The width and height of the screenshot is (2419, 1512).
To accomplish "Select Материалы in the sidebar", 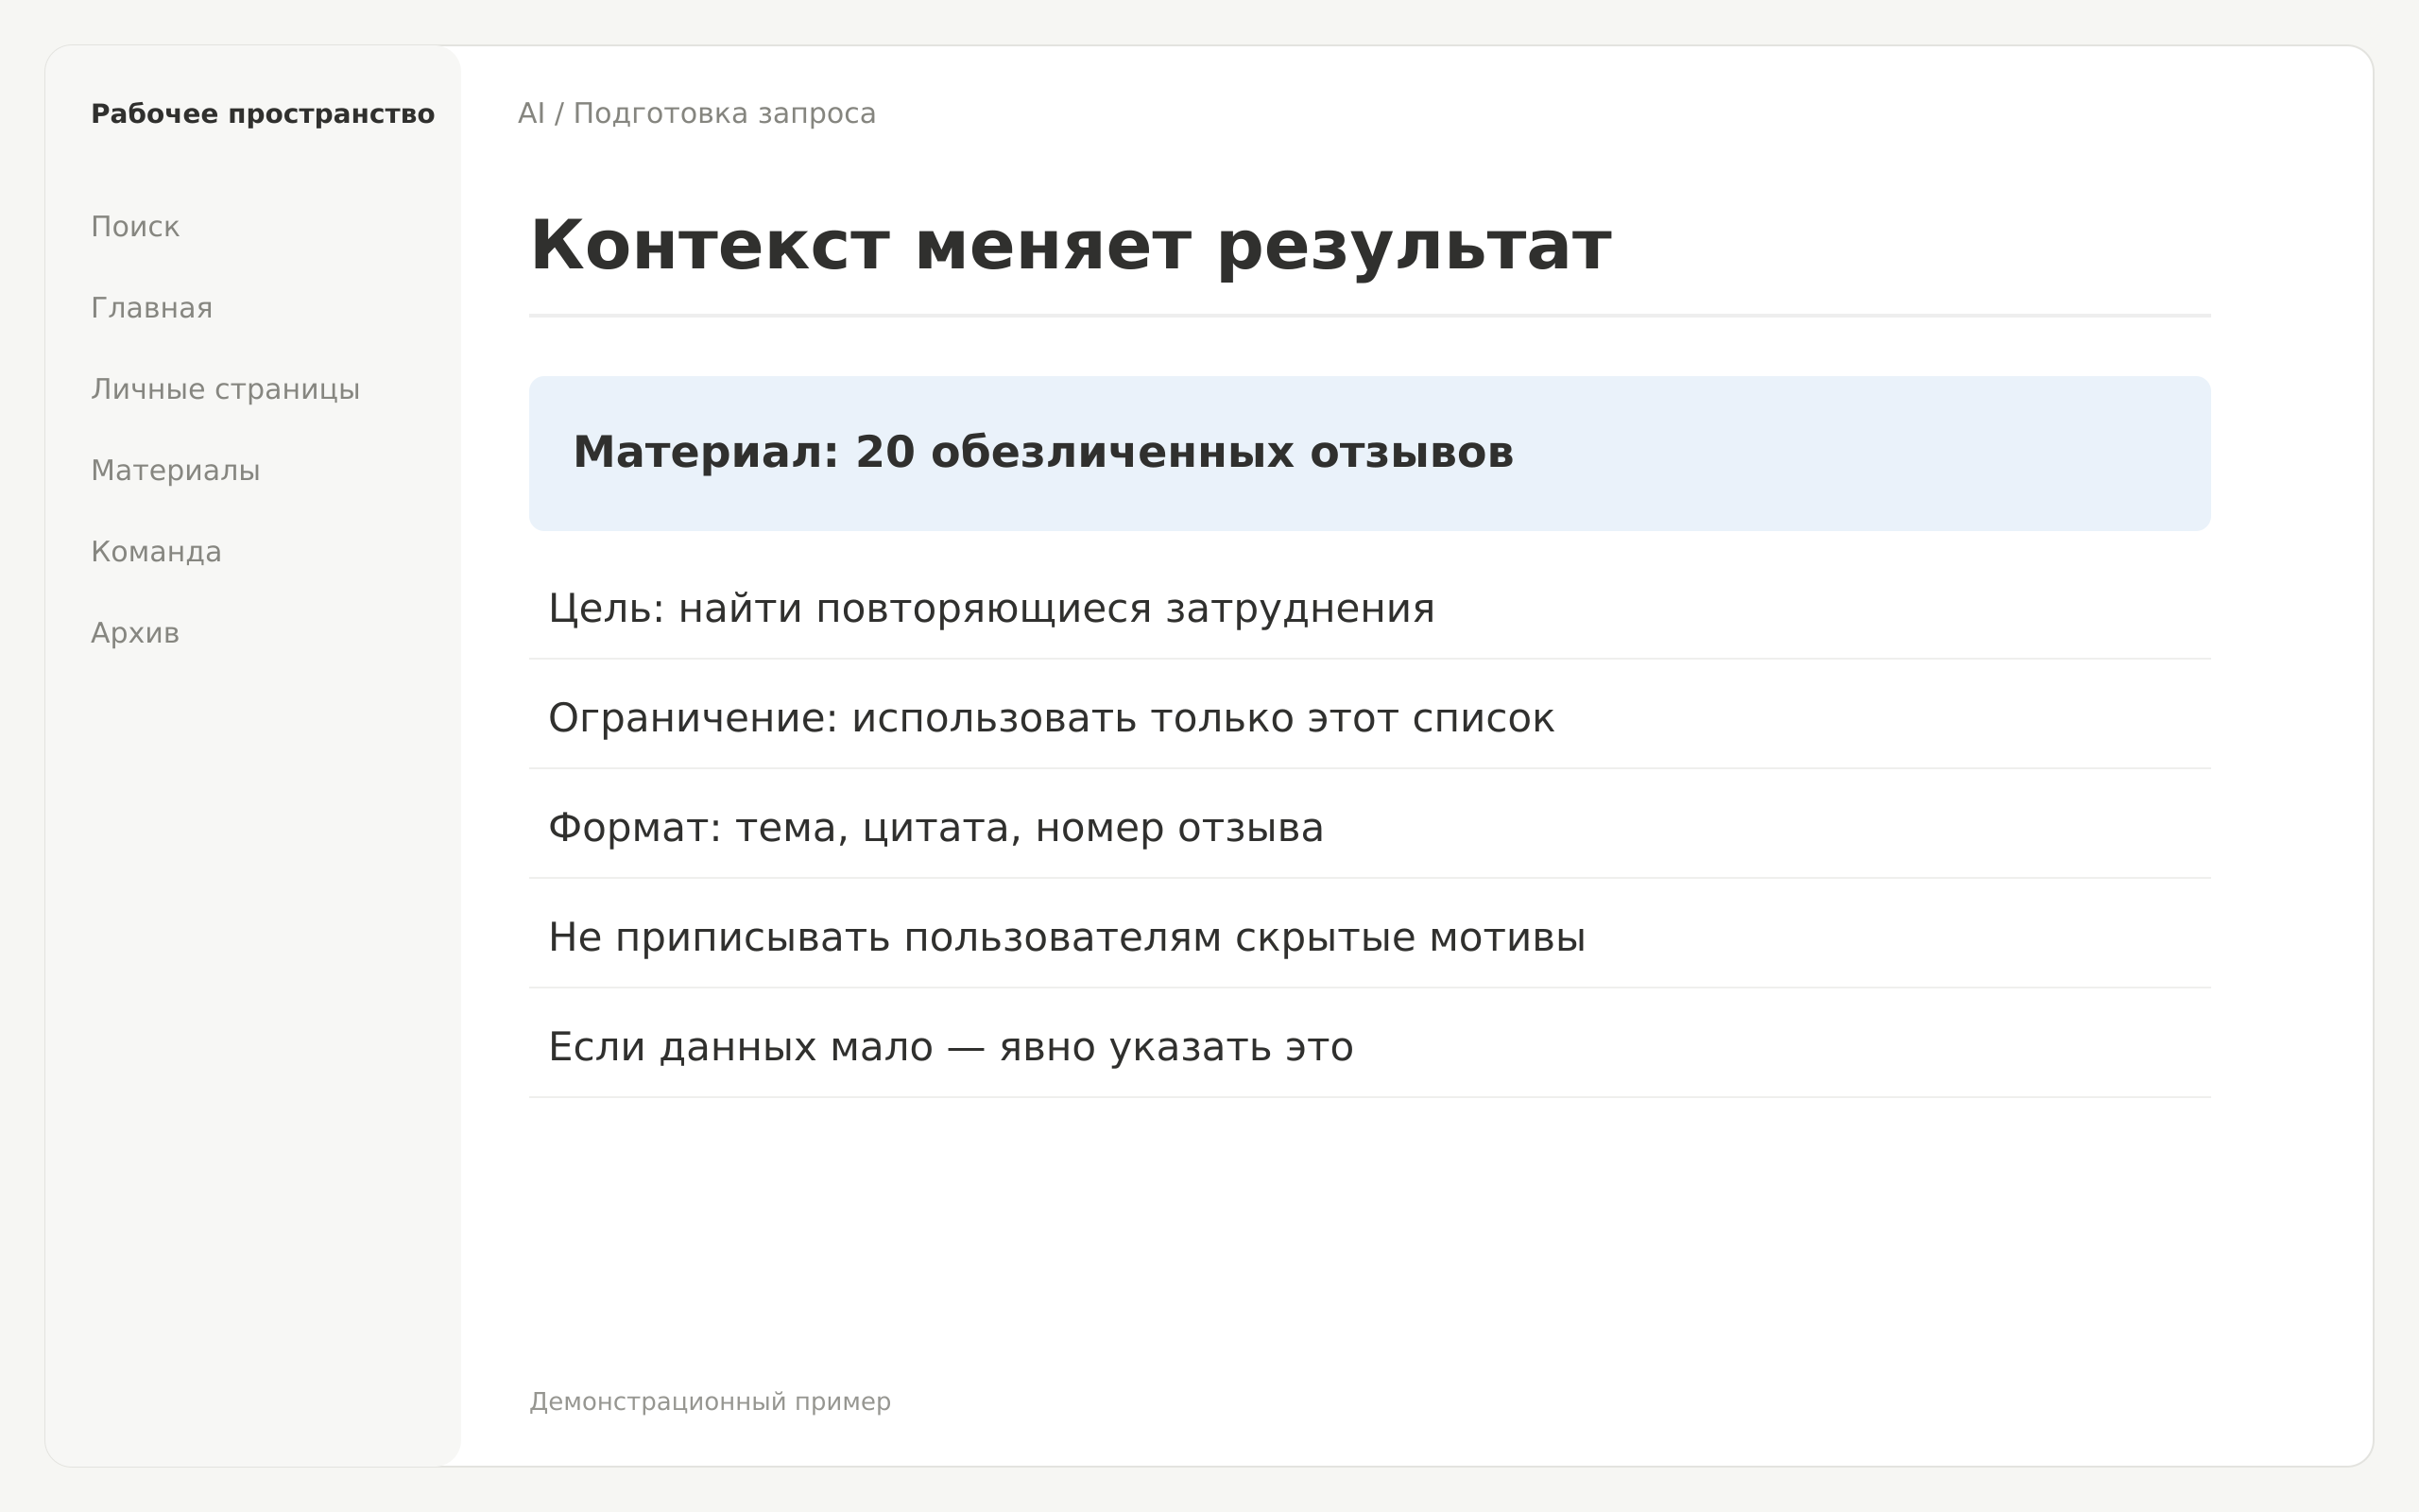I will (175, 470).
